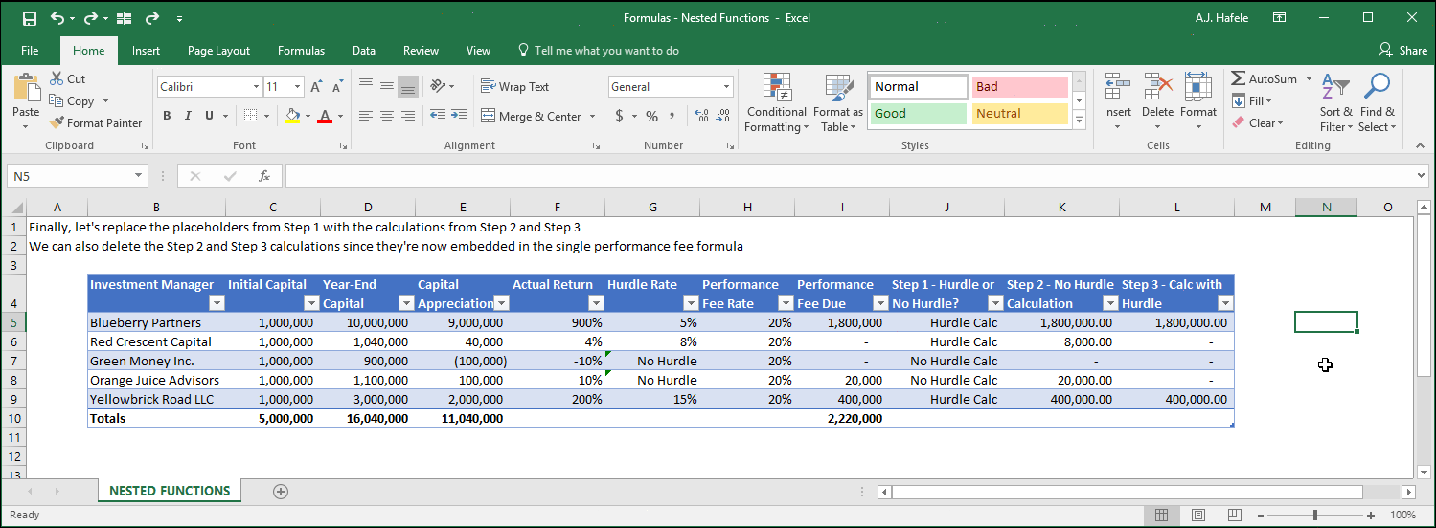Toggle Italic formatting

point(188,116)
